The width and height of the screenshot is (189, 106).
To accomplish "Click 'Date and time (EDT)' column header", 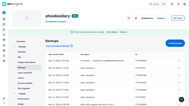I will [56, 54].
